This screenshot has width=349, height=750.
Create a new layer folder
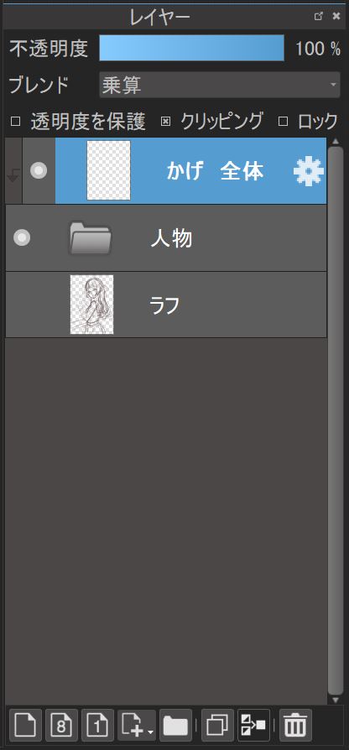click(x=175, y=725)
